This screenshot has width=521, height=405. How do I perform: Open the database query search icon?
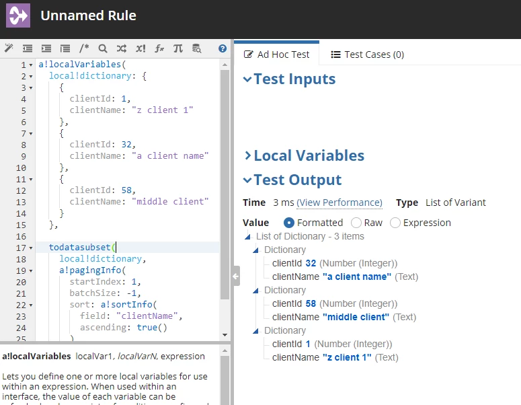[197, 48]
